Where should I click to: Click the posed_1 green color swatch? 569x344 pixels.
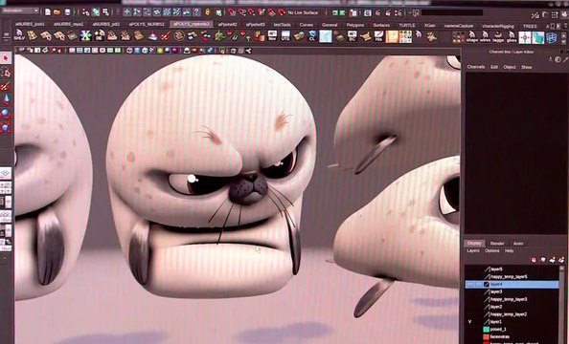coord(486,330)
